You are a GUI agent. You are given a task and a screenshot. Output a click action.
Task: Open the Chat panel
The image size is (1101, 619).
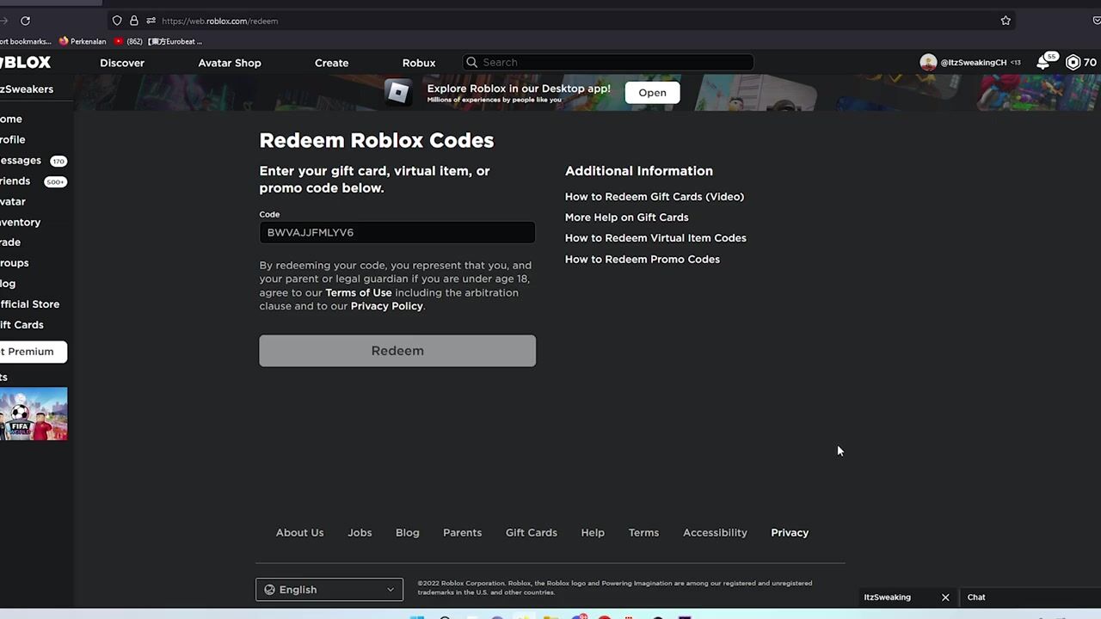tap(976, 598)
